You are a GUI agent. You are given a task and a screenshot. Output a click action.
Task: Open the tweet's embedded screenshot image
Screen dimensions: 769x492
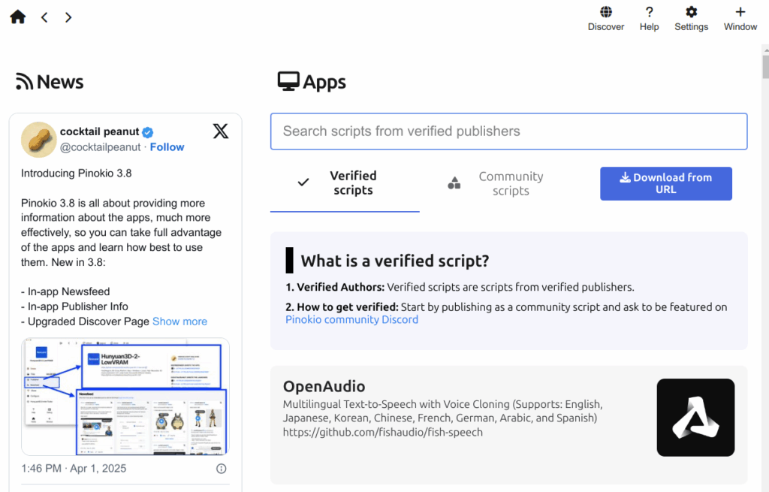125,397
